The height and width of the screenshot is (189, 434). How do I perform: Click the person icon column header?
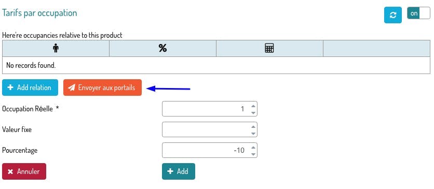pyautogui.click(x=56, y=49)
